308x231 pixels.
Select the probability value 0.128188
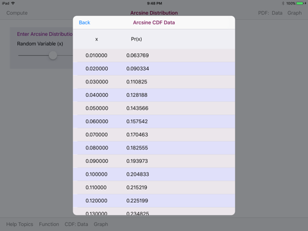click(x=137, y=95)
